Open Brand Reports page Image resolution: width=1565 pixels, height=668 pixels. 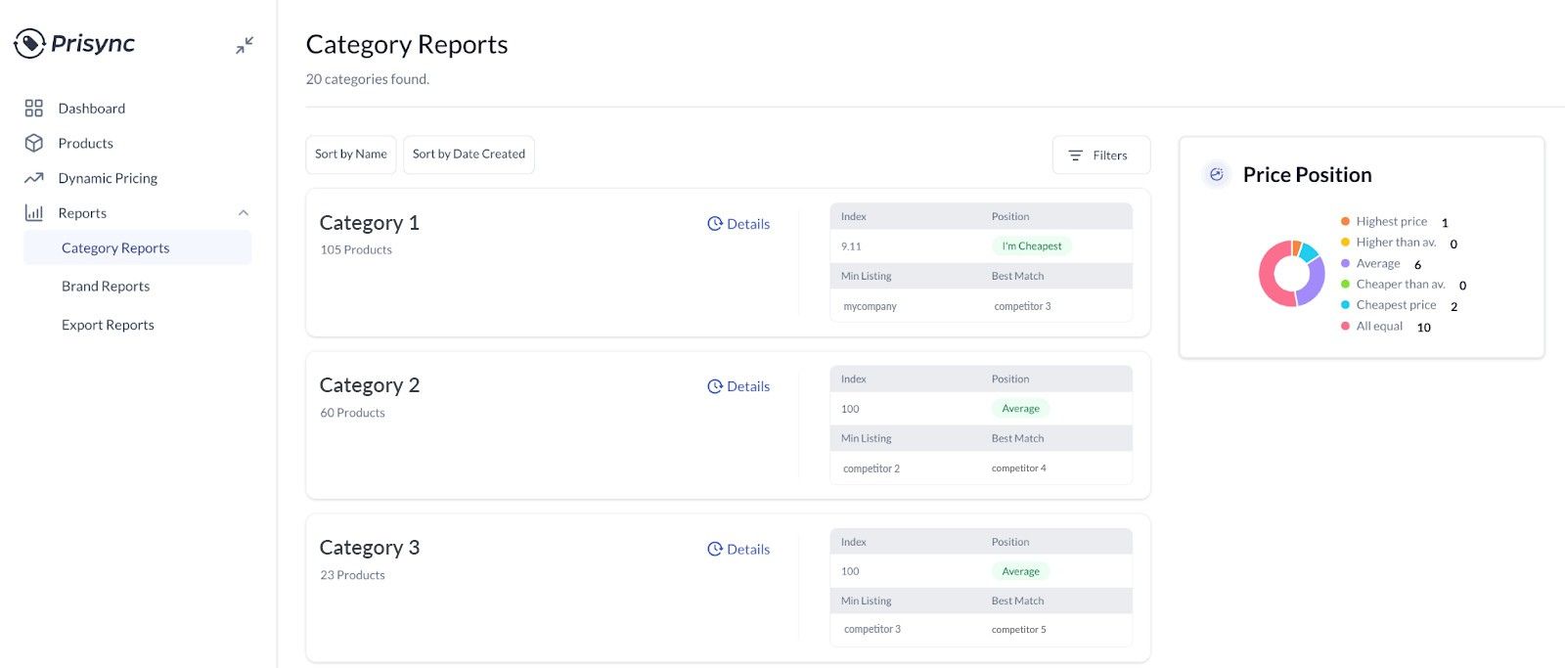pyautogui.click(x=106, y=287)
